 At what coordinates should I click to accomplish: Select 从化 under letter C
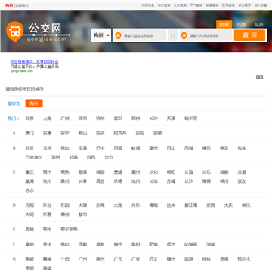click(x=153, y=172)
